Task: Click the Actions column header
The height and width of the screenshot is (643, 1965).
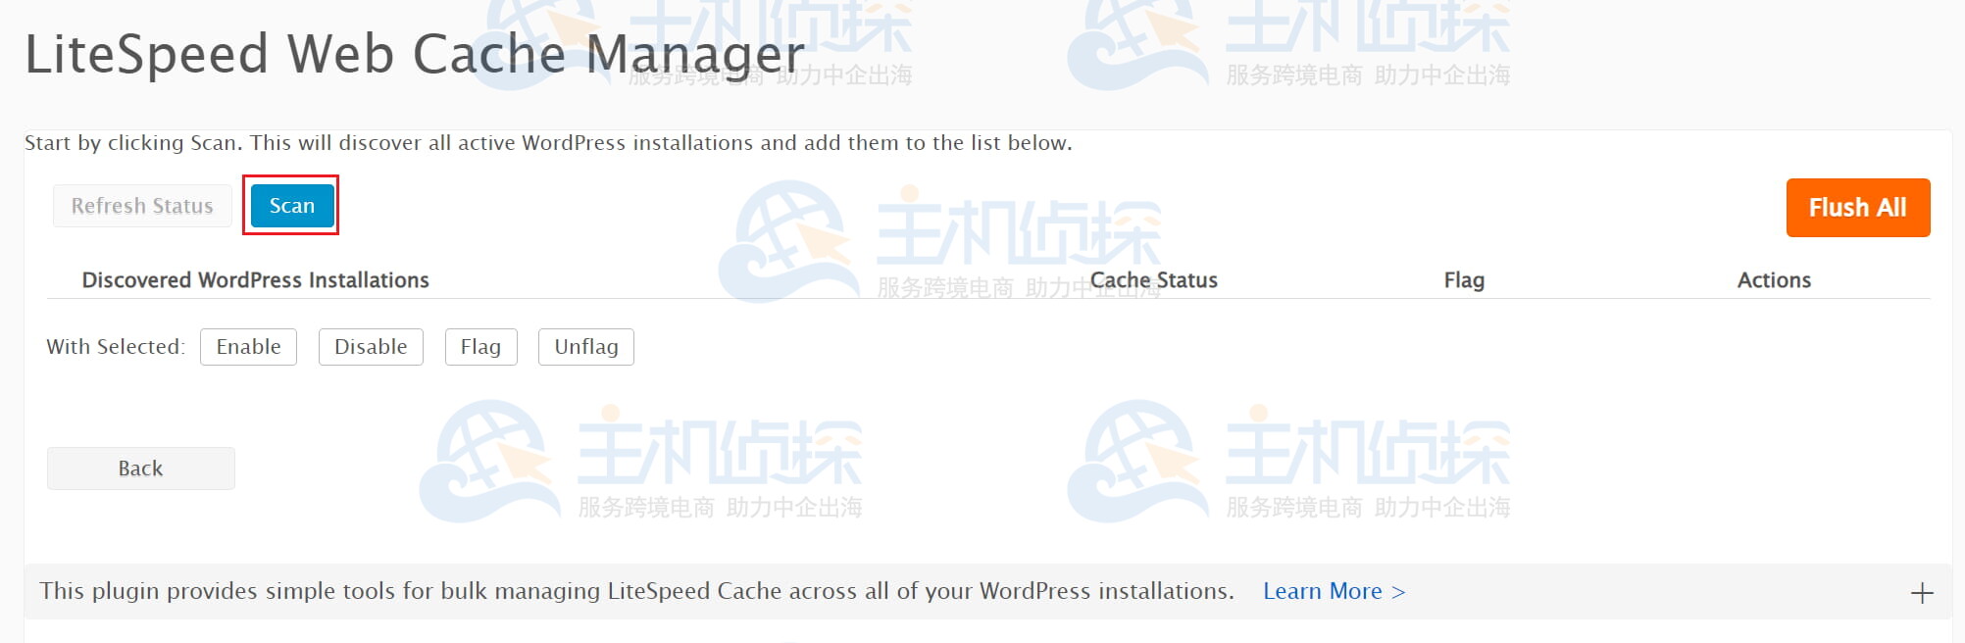Action: pos(1773,280)
